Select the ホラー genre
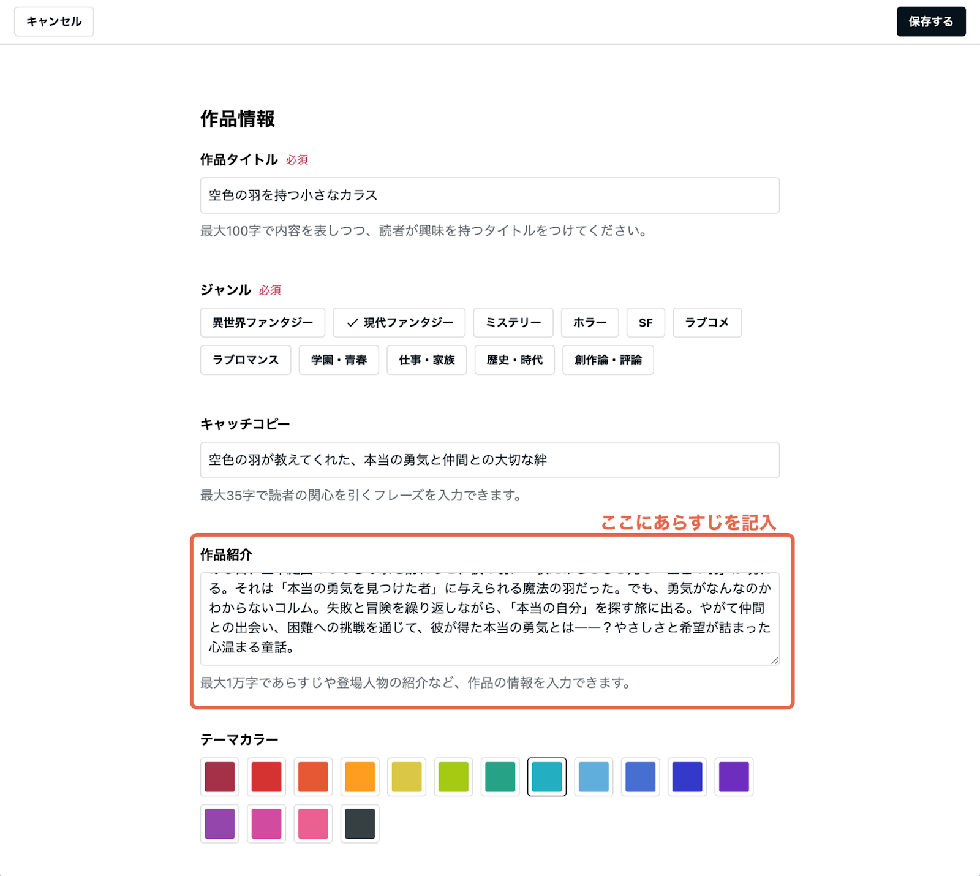This screenshot has height=876, width=980. 590,323
